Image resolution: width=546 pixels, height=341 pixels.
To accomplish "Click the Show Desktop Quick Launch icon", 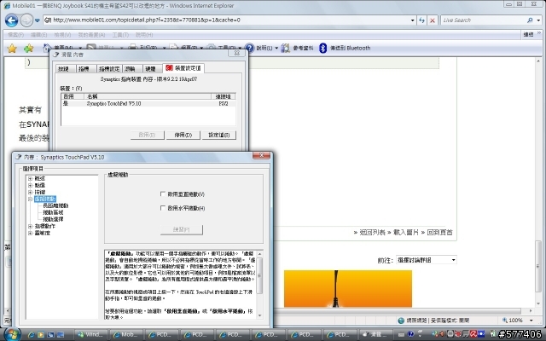I will point(61,335).
